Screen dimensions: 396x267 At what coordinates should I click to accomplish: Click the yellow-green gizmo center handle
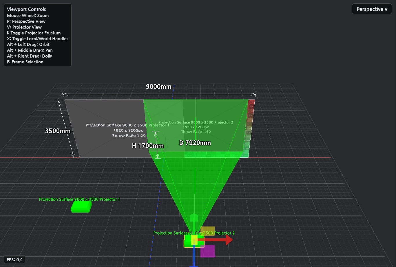(194, 240)
